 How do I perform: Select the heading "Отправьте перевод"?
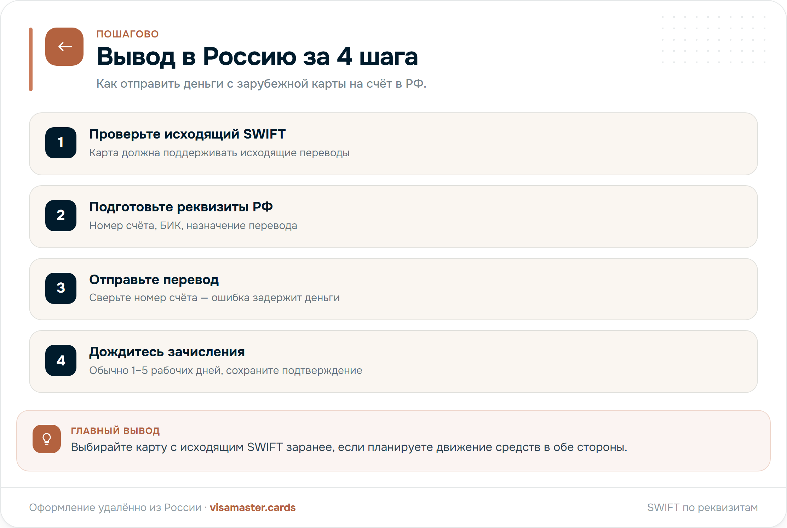tap(154, 280)
